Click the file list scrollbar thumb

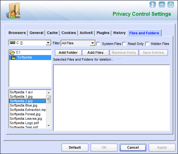tap(49, 99)
